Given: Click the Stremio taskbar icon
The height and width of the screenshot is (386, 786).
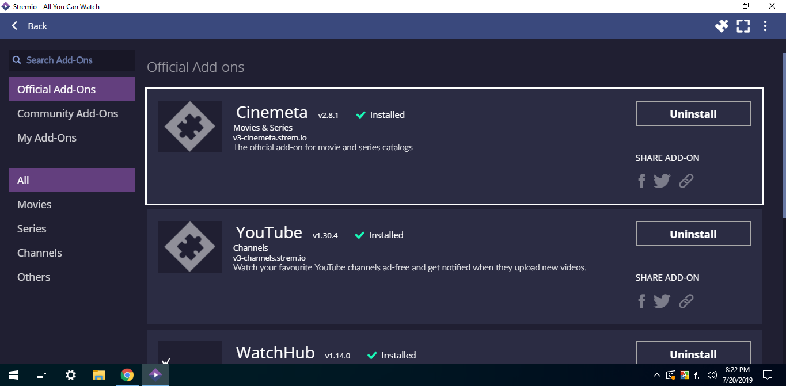Looking at the screenshot, I should click(x=155, y=375).
